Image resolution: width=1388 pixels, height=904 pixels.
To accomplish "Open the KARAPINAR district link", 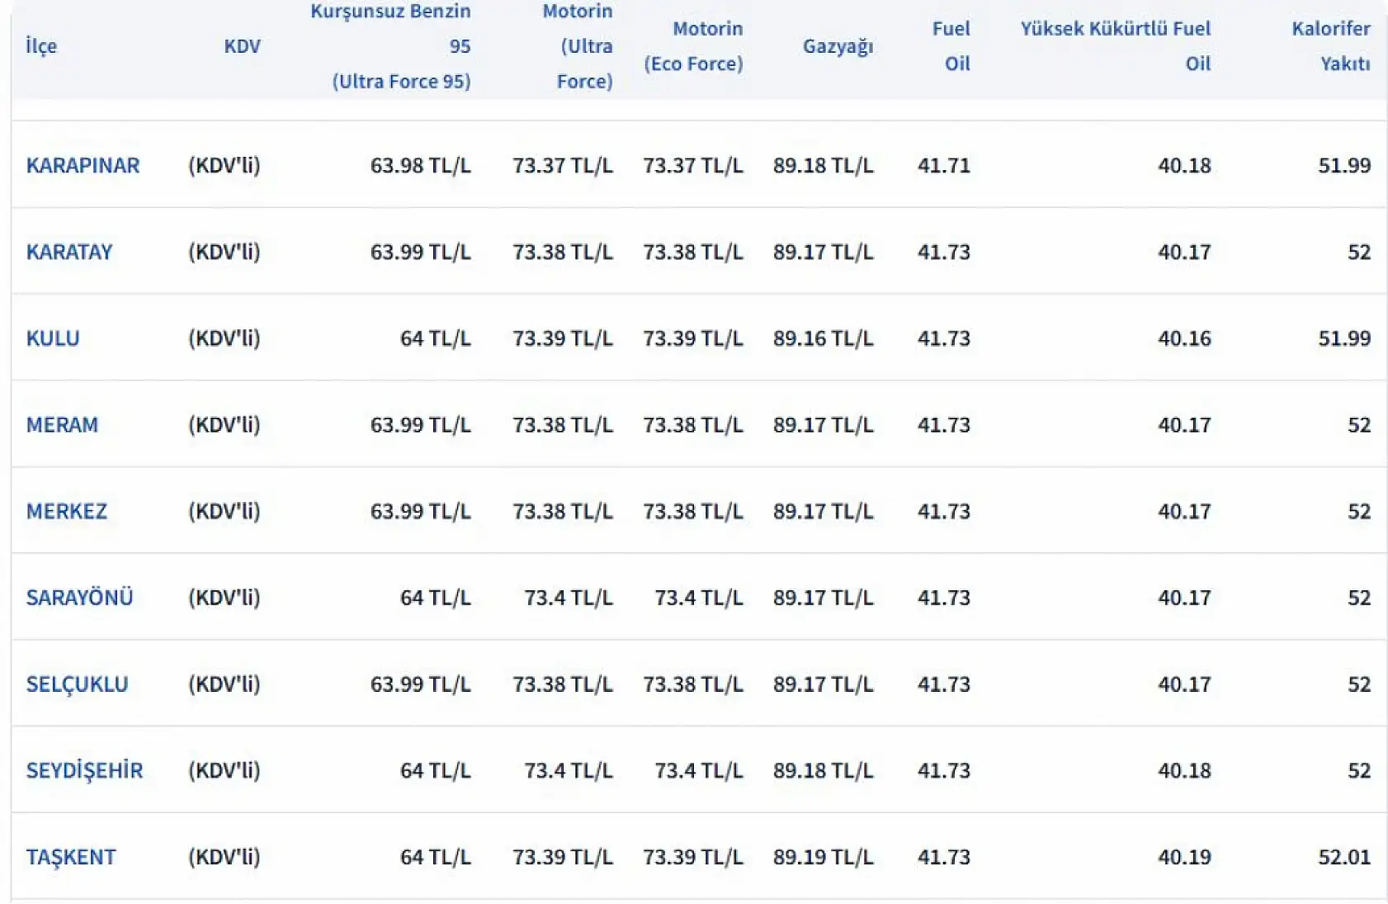I will pos(83,165).
